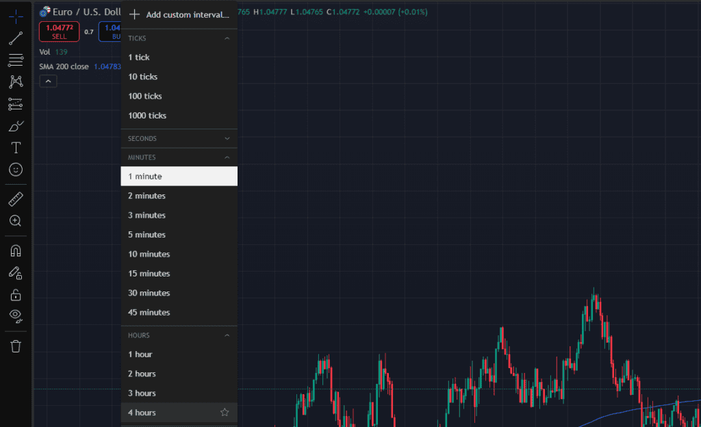701x427 pixels.
Task: Open the XABCD Pattern tool
Action: click(15, 81)
